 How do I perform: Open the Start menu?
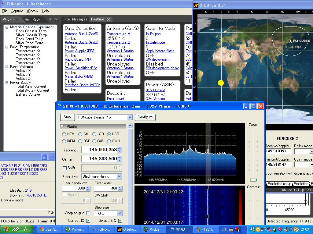pyautogui.click(x=17, y=229)
